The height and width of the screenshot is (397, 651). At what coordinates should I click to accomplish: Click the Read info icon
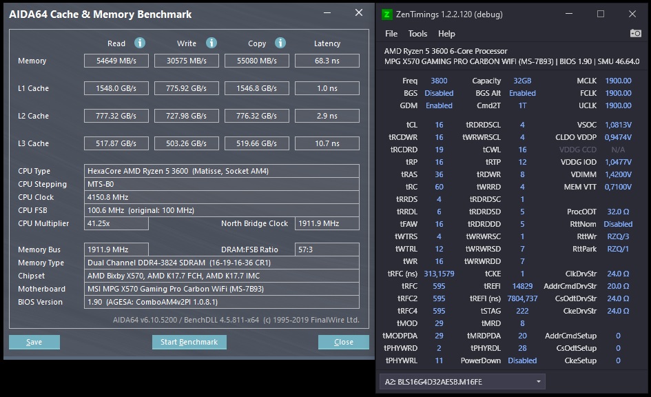[x=140, y=43]
